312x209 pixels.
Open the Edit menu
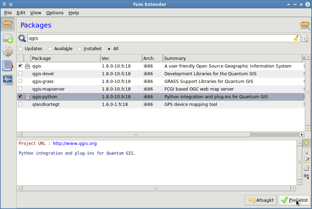(x=21, y=13)
